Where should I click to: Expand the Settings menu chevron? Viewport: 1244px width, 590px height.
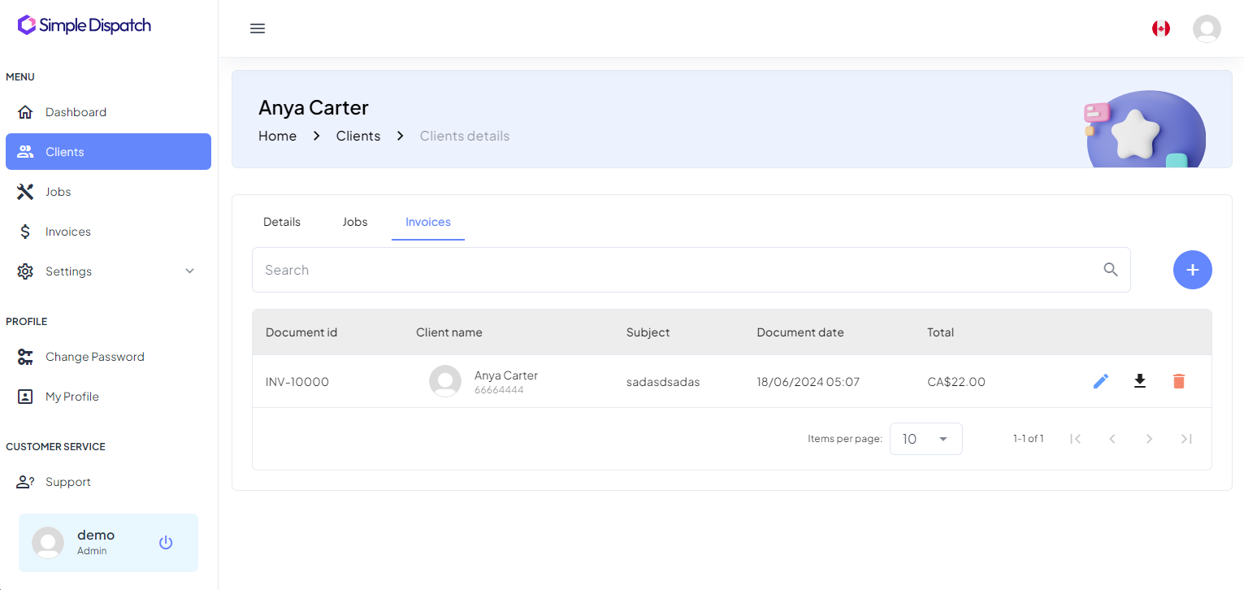click(x=190, y=271)
